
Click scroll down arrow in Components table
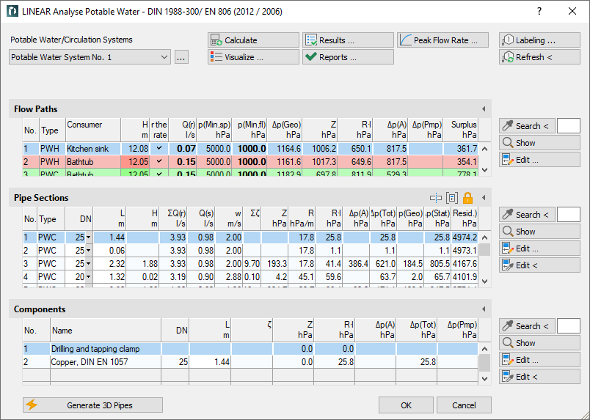point(485,379)
